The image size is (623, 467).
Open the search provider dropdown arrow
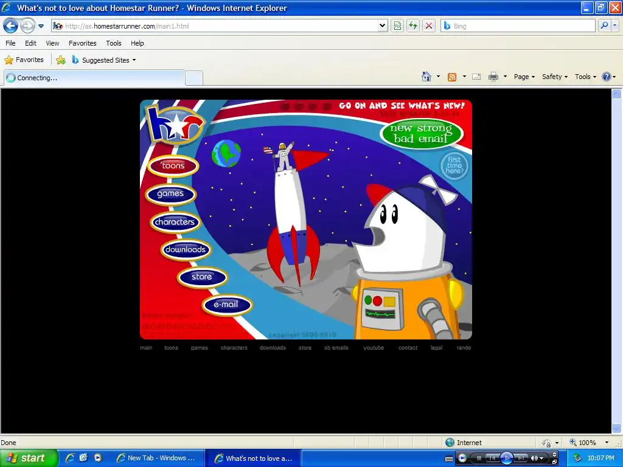point(614,26)
